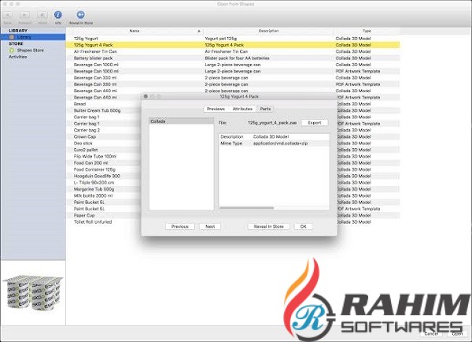Screen dimensions: 472x342
Task: Click the Forward toolbar arrow icon
Action: [x=24, y=15]
